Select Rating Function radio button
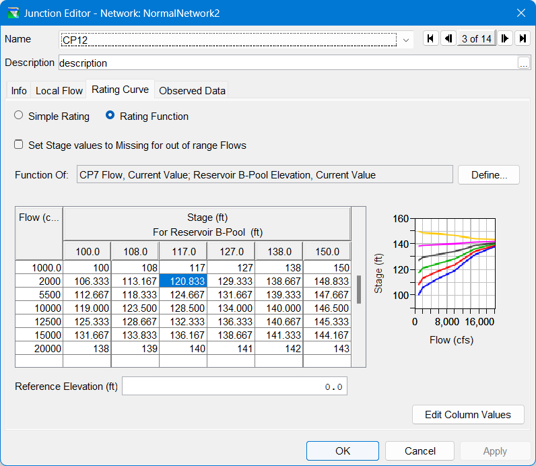The height and width of the screenshot is (466, 536). [110, 116]
